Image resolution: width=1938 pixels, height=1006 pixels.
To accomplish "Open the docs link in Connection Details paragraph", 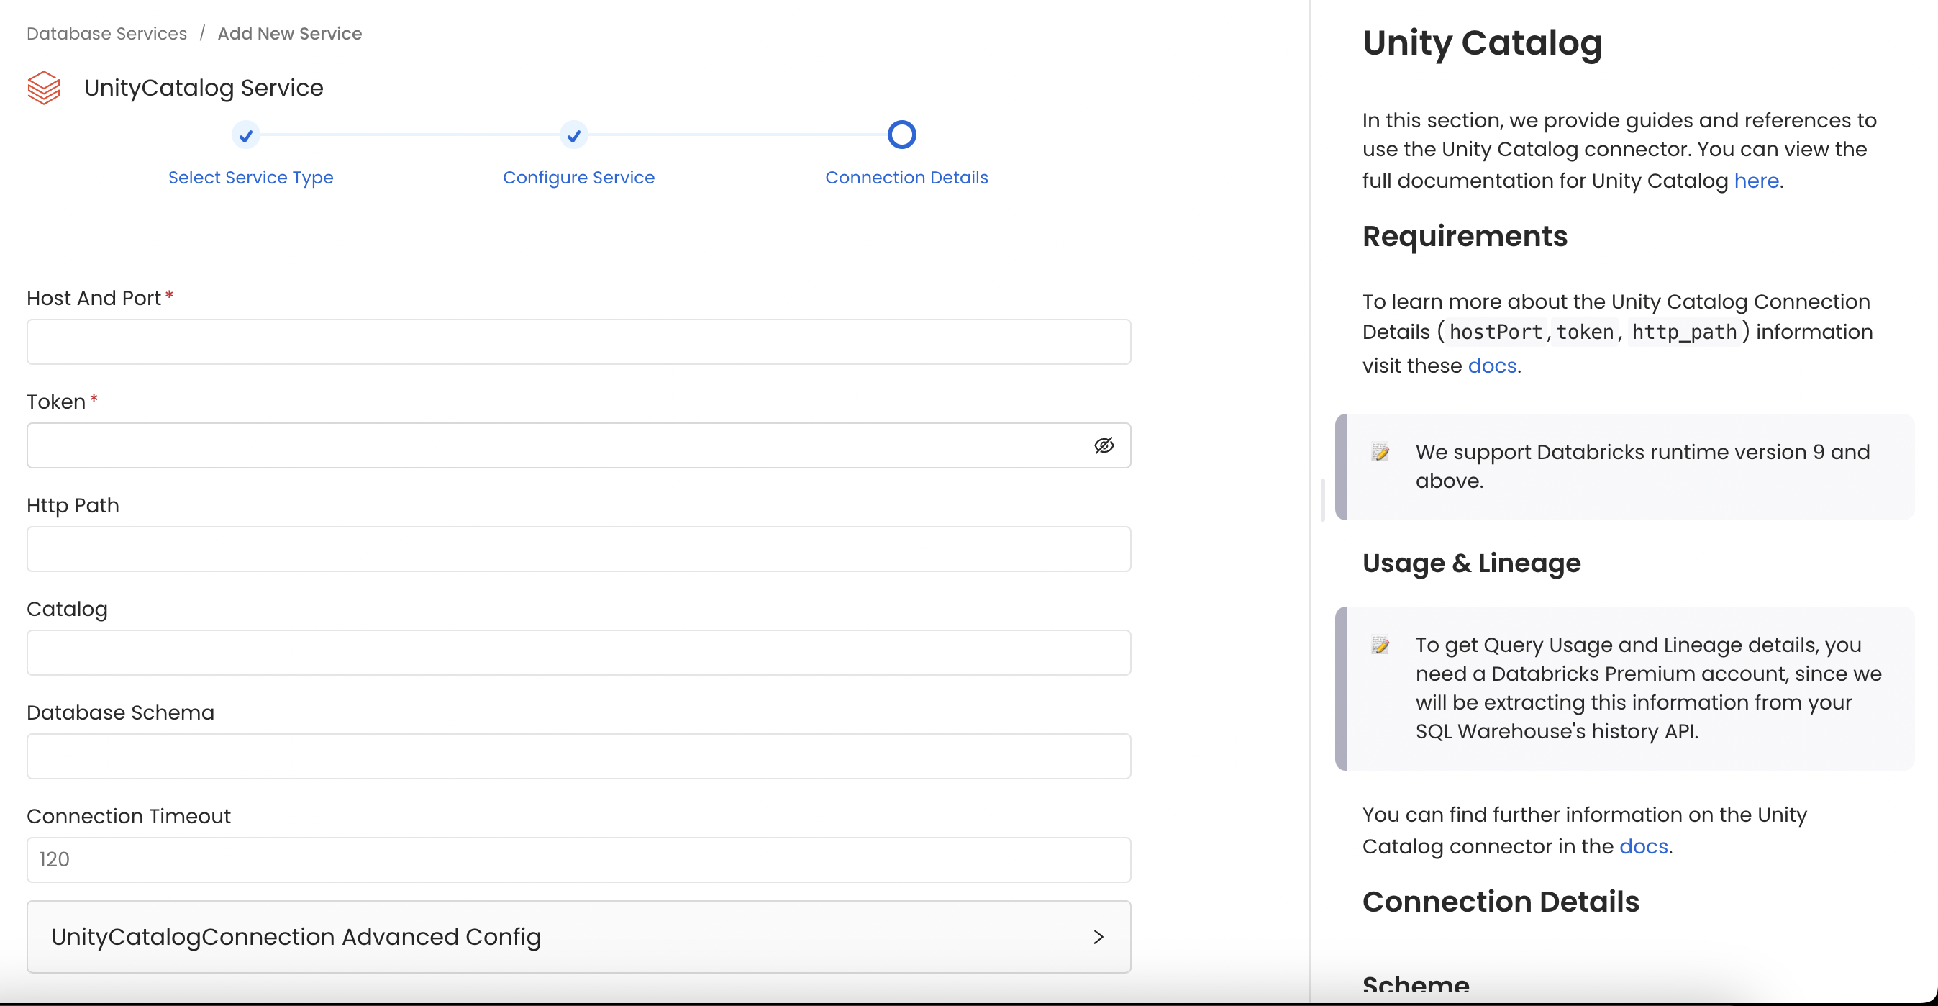I will (x=1644, y=846).
